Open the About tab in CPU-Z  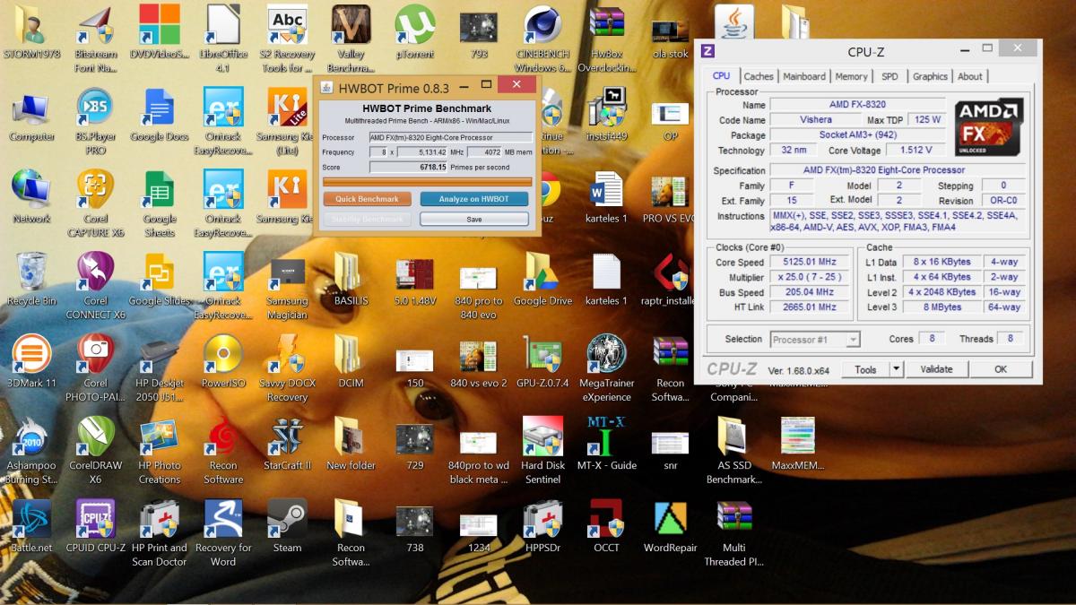(970, 77)
